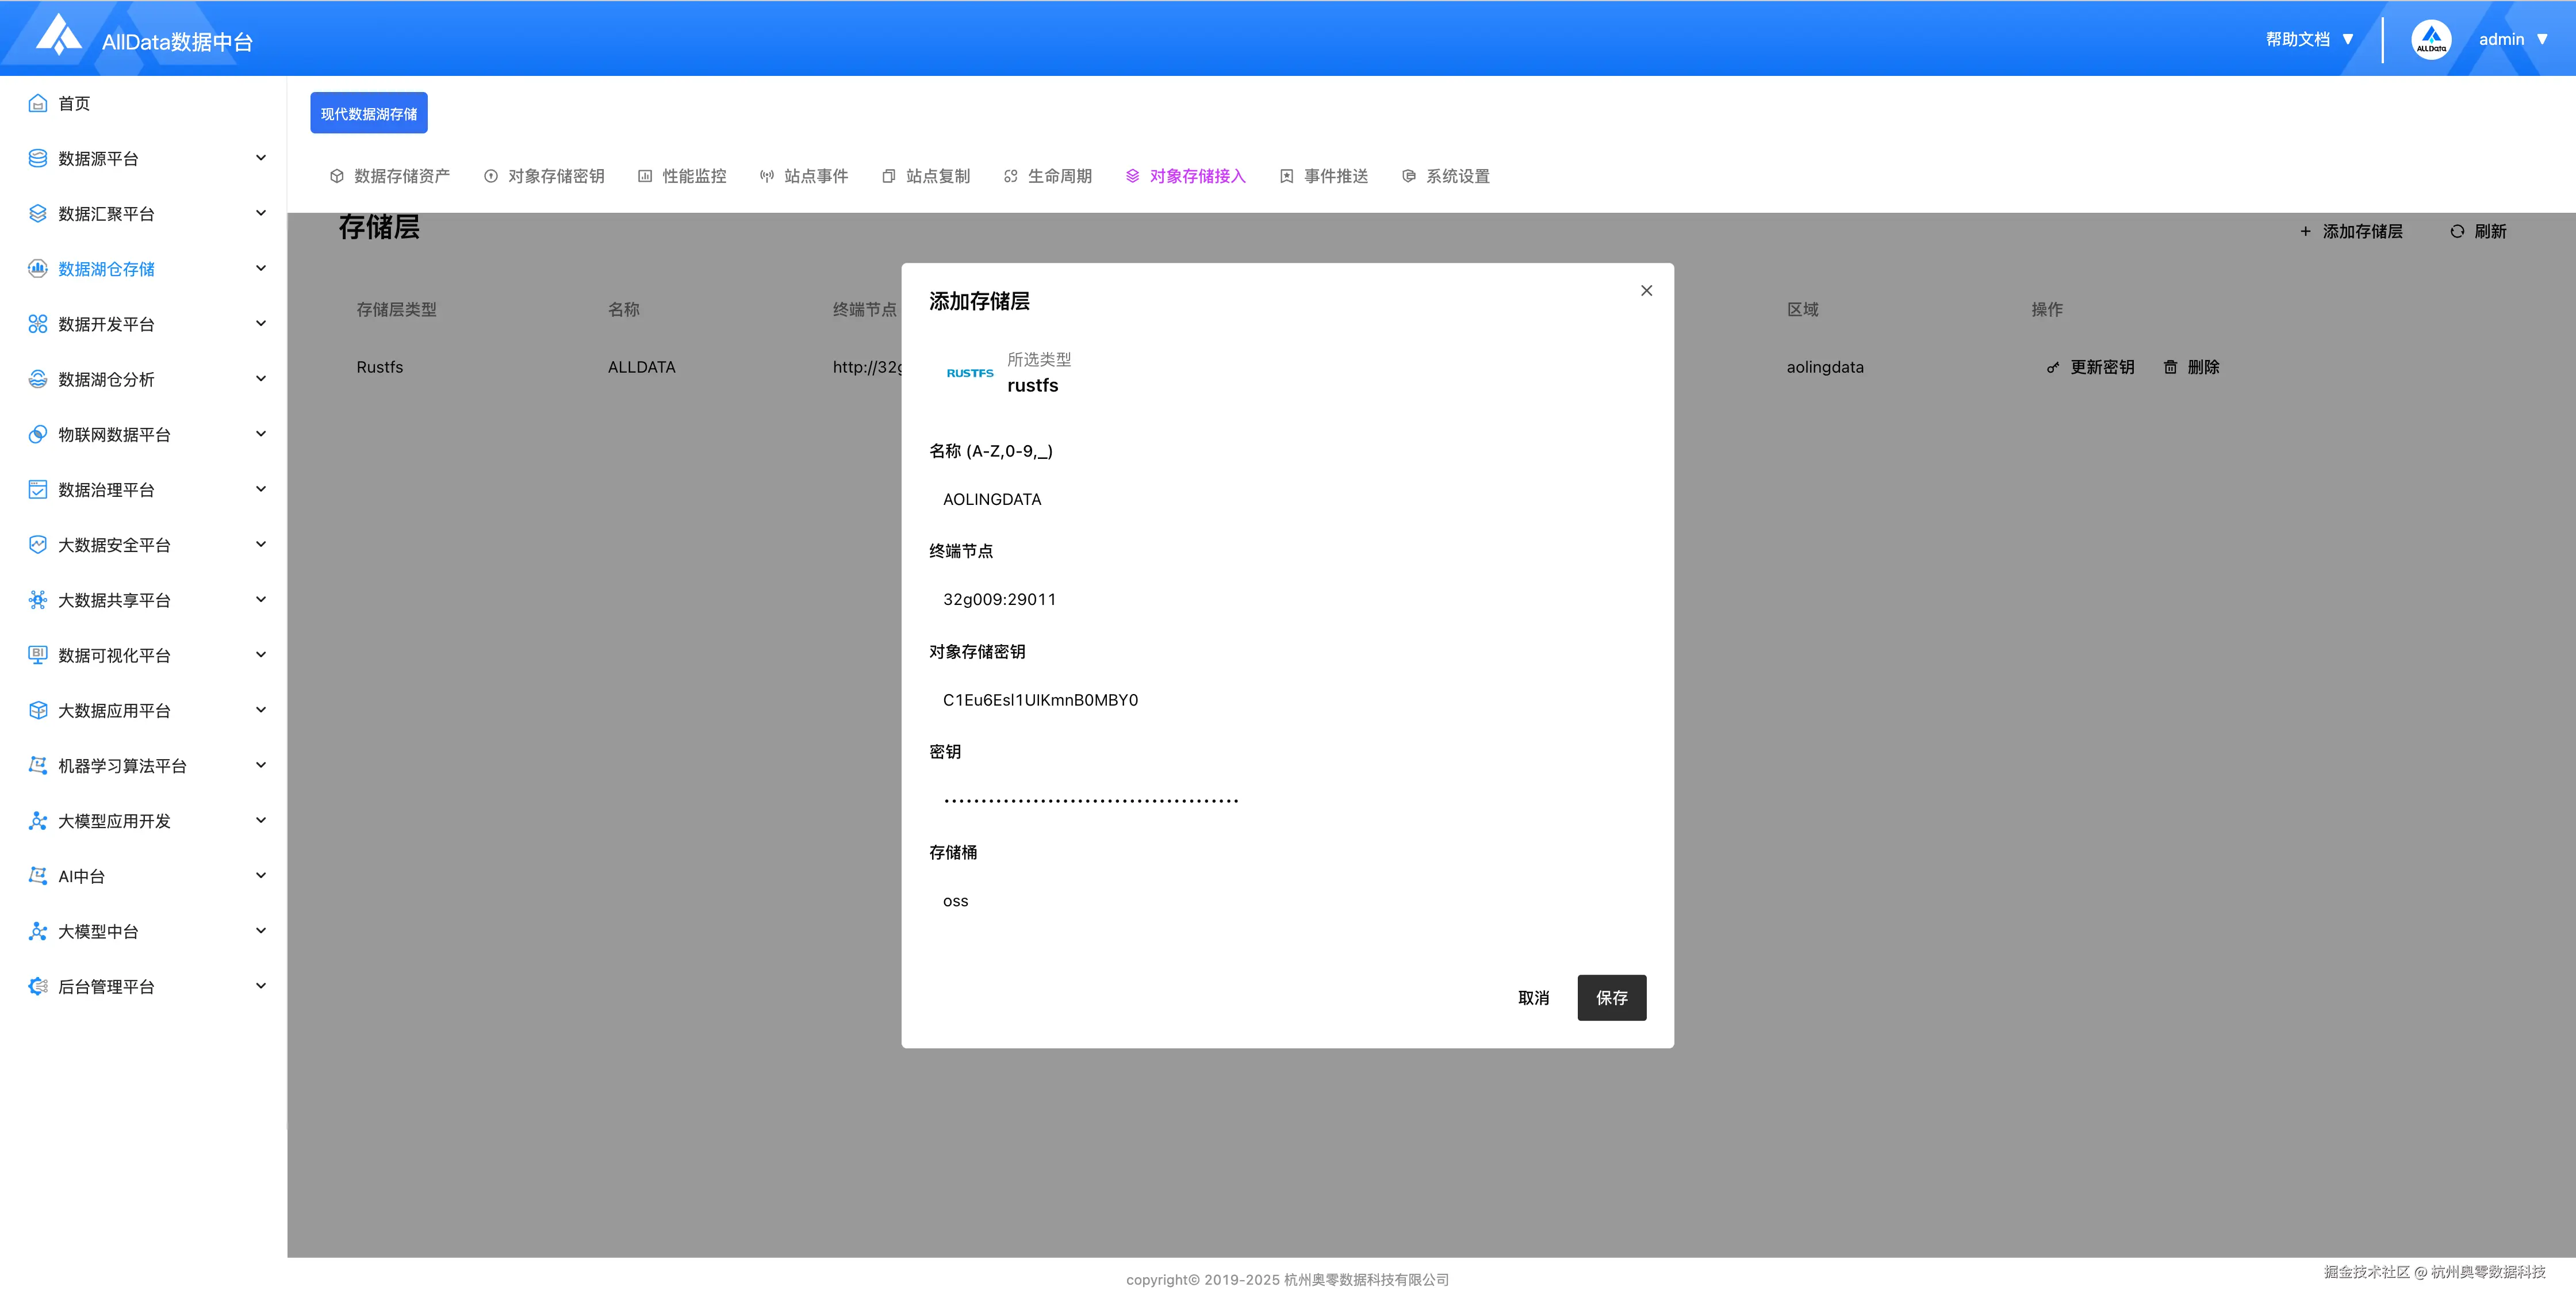Open the 性能监控 monitoring panel icon
Screen dimensions: 2576x1310
click(645, 175)
